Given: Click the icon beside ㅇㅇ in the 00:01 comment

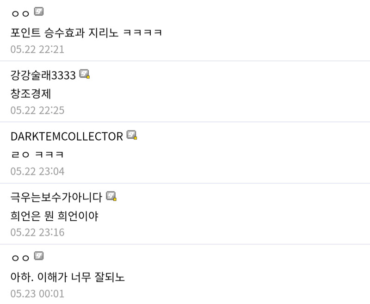Looking at the screenshot, I should (39, 256).
